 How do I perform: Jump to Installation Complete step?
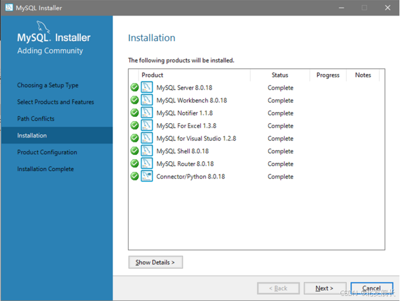46,169
